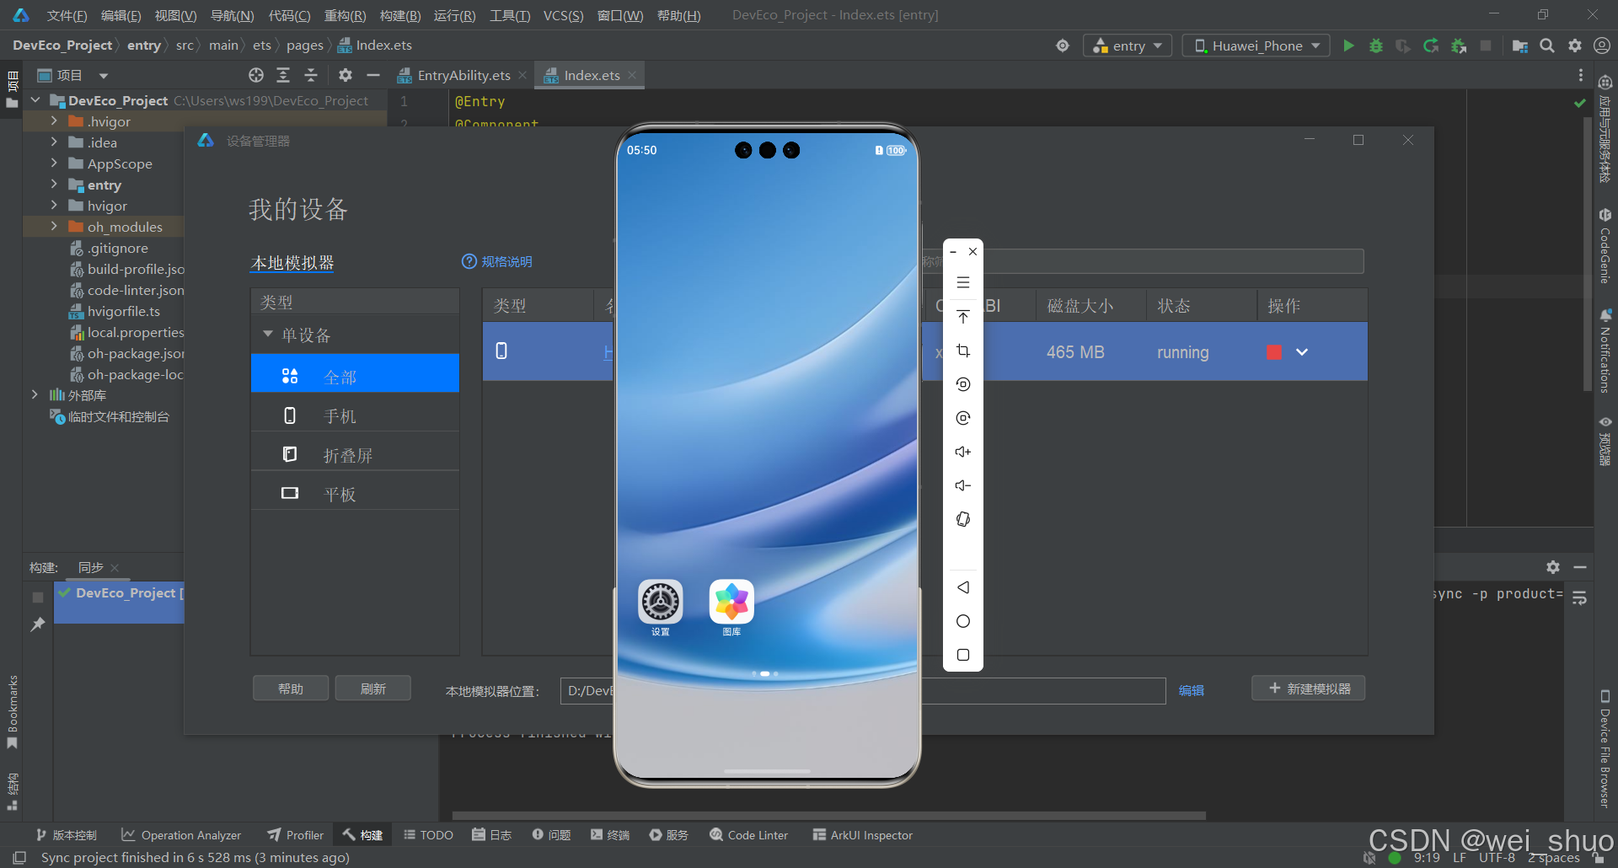
Task: Open Settings app on emulator home screen
Action: click(x=660, y=603)
